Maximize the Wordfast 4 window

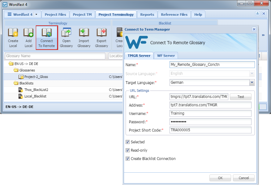pos(250,3)
